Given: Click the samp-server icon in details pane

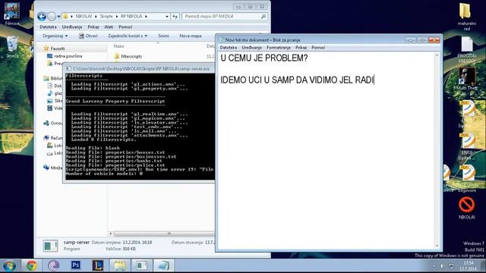Looking at the screenshot, I should (x=50, y=246).
